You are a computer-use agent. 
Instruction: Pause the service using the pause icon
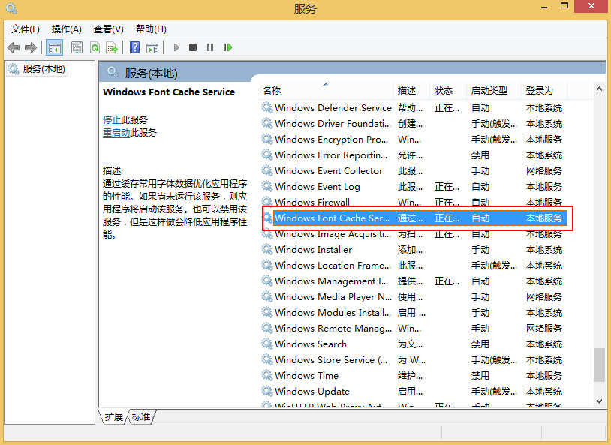pyautogui.click(x=209, y=47)
